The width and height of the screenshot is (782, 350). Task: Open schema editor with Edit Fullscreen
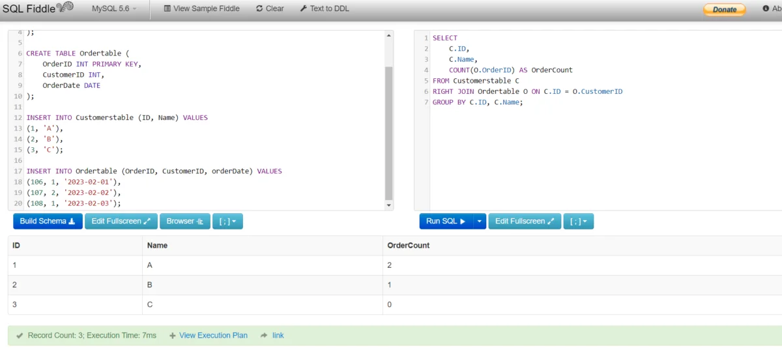[121, 222]
